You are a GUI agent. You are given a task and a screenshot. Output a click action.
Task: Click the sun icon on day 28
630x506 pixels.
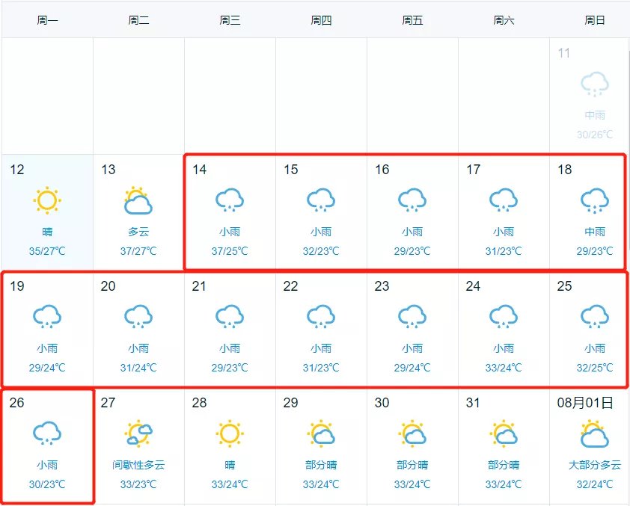tap(230, 434)
